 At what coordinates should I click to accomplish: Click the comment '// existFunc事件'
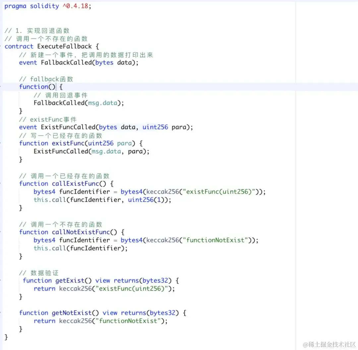(x=48, y=119)
